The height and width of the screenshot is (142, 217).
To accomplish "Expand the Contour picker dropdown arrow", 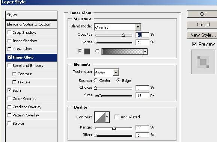I will (107, 117).
